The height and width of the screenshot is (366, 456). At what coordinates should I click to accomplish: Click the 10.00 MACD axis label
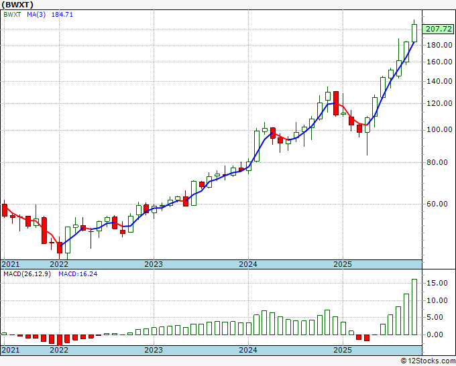pos(437,300)
